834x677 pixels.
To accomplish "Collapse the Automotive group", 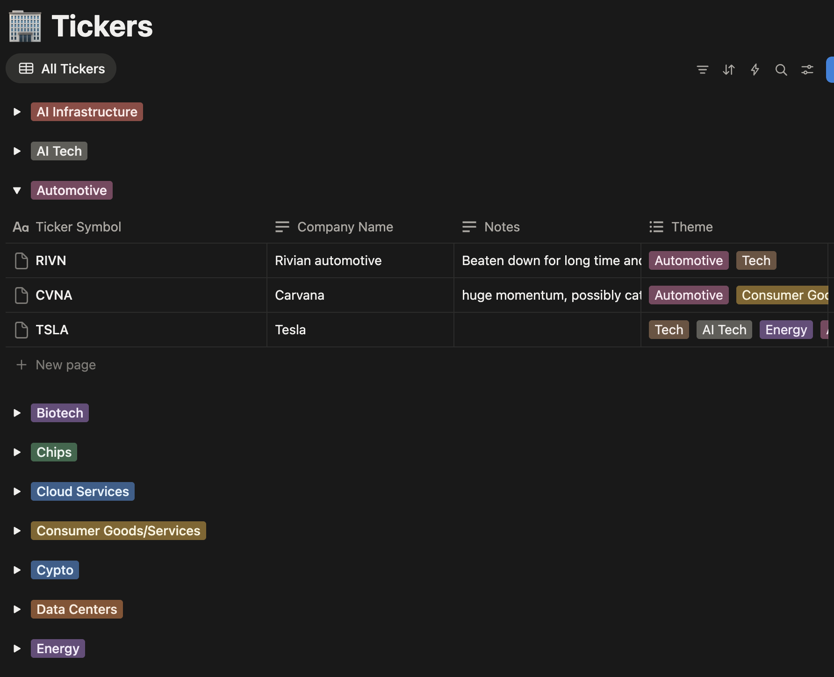I will [17, 190].
